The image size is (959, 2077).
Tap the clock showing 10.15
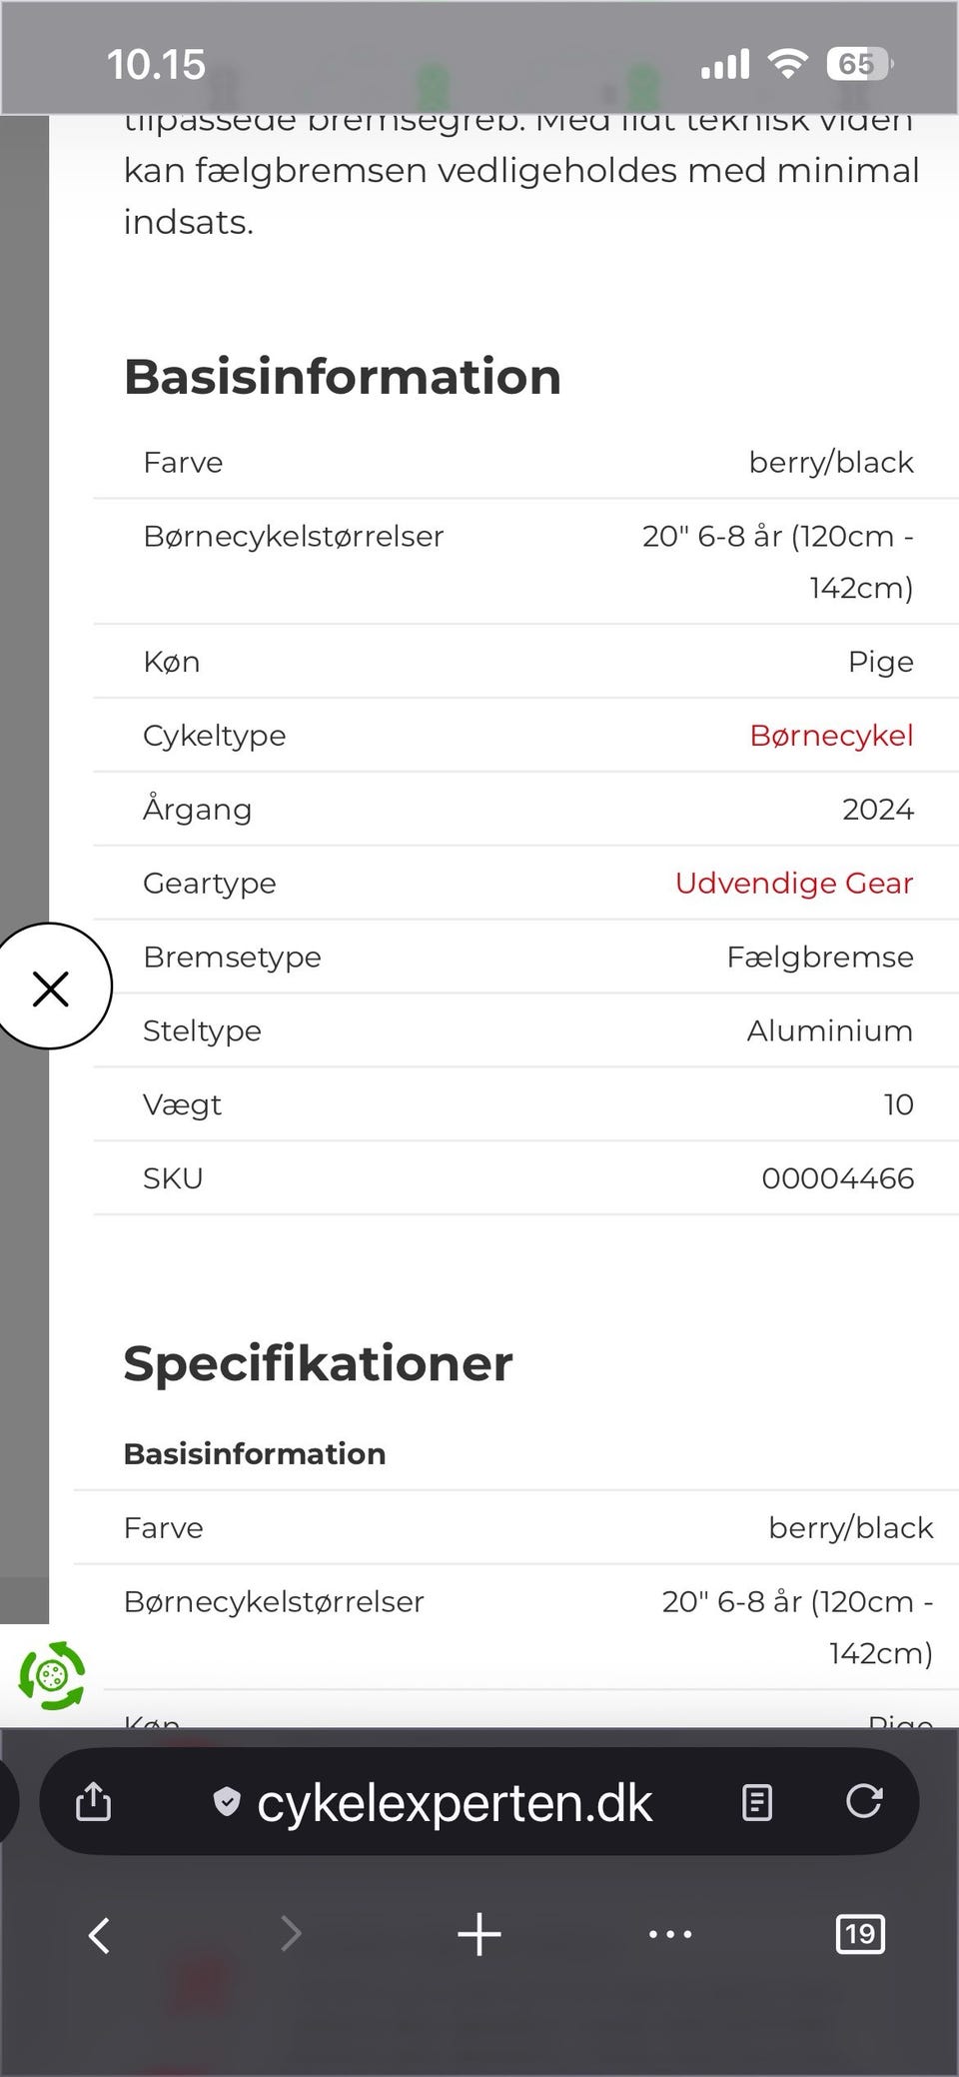(x=157, y=62)
